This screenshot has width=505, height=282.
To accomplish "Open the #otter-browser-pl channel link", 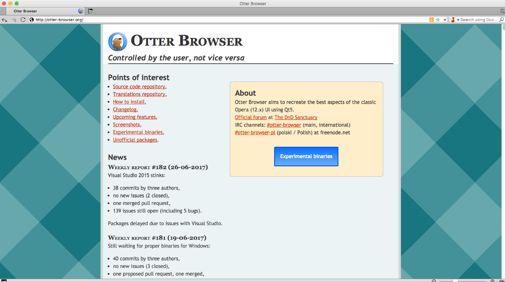I will click(x=255, y=132).
